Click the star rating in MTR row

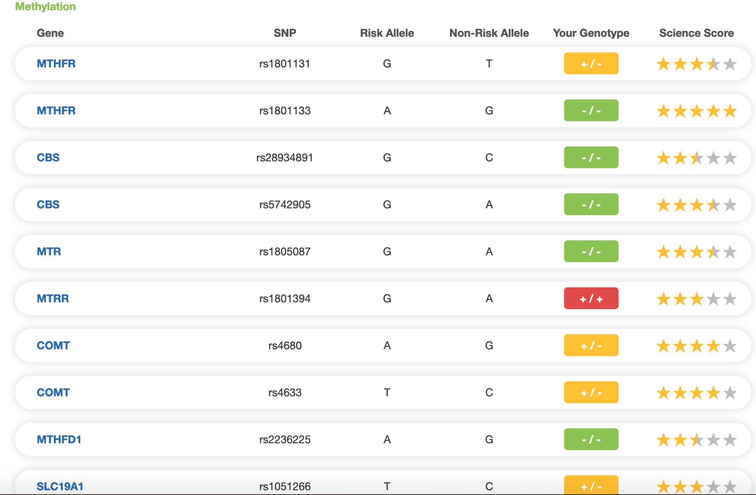(x=697, y=252)
